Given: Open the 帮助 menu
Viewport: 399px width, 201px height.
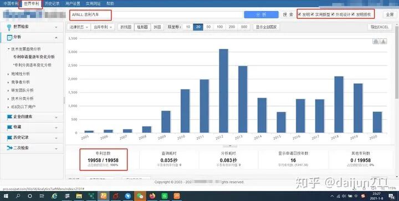Looking at the screenshot, I should click(x=110, y=3).
